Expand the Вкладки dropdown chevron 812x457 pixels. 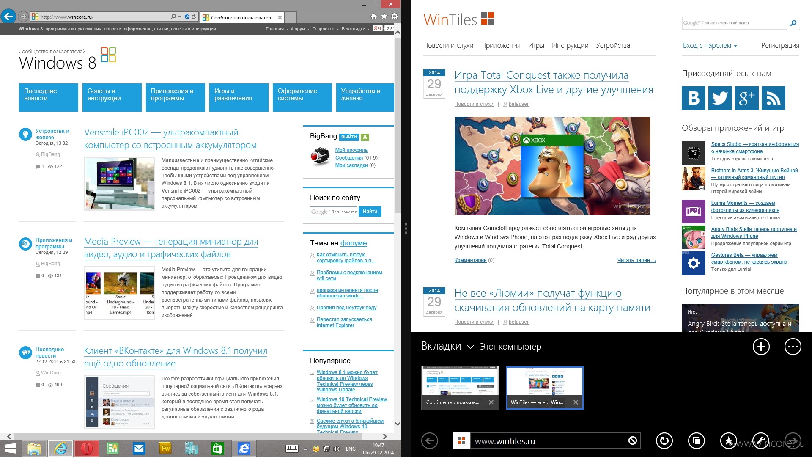[x=470, y=347]
